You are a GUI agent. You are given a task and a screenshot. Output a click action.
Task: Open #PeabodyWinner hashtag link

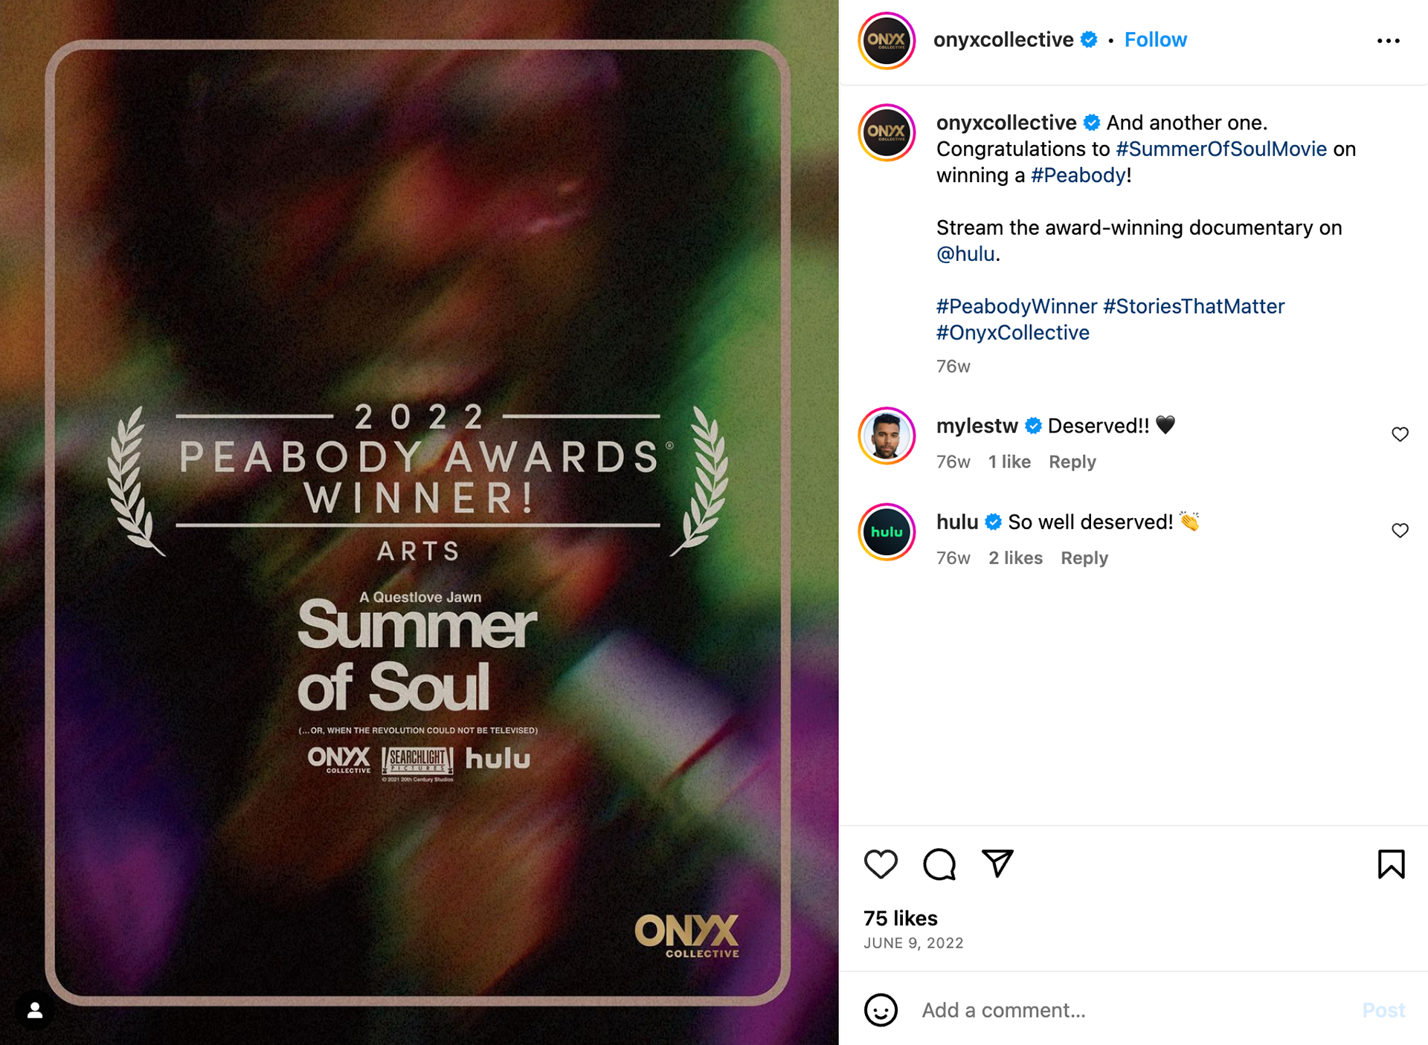[1016, 306]
